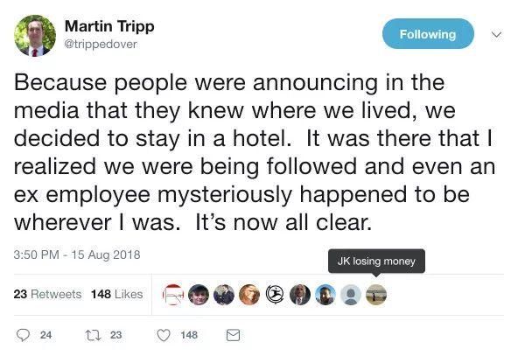This screenshot has height=356, width=525.
Task: Click the "JK losing money" tooltip
Action: (375, 261)
